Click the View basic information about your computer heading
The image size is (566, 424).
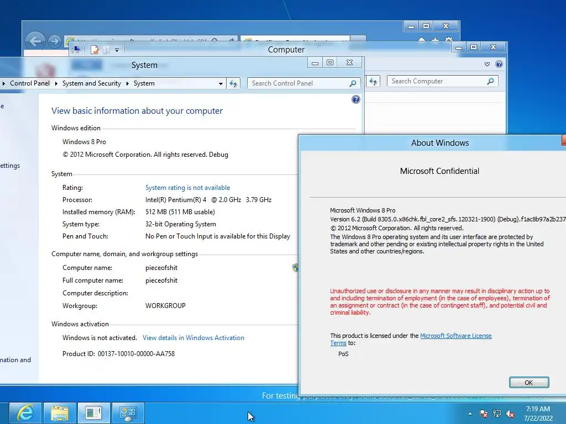[x=137, y=110]
